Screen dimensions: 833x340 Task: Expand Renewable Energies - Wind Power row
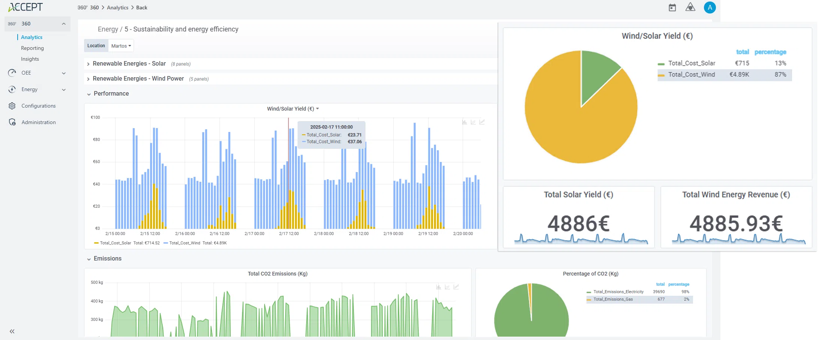point(138,79)
